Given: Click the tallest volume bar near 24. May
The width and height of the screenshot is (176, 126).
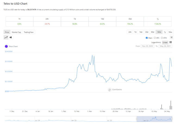Looking at the screenshot, I should click(171, 105).
